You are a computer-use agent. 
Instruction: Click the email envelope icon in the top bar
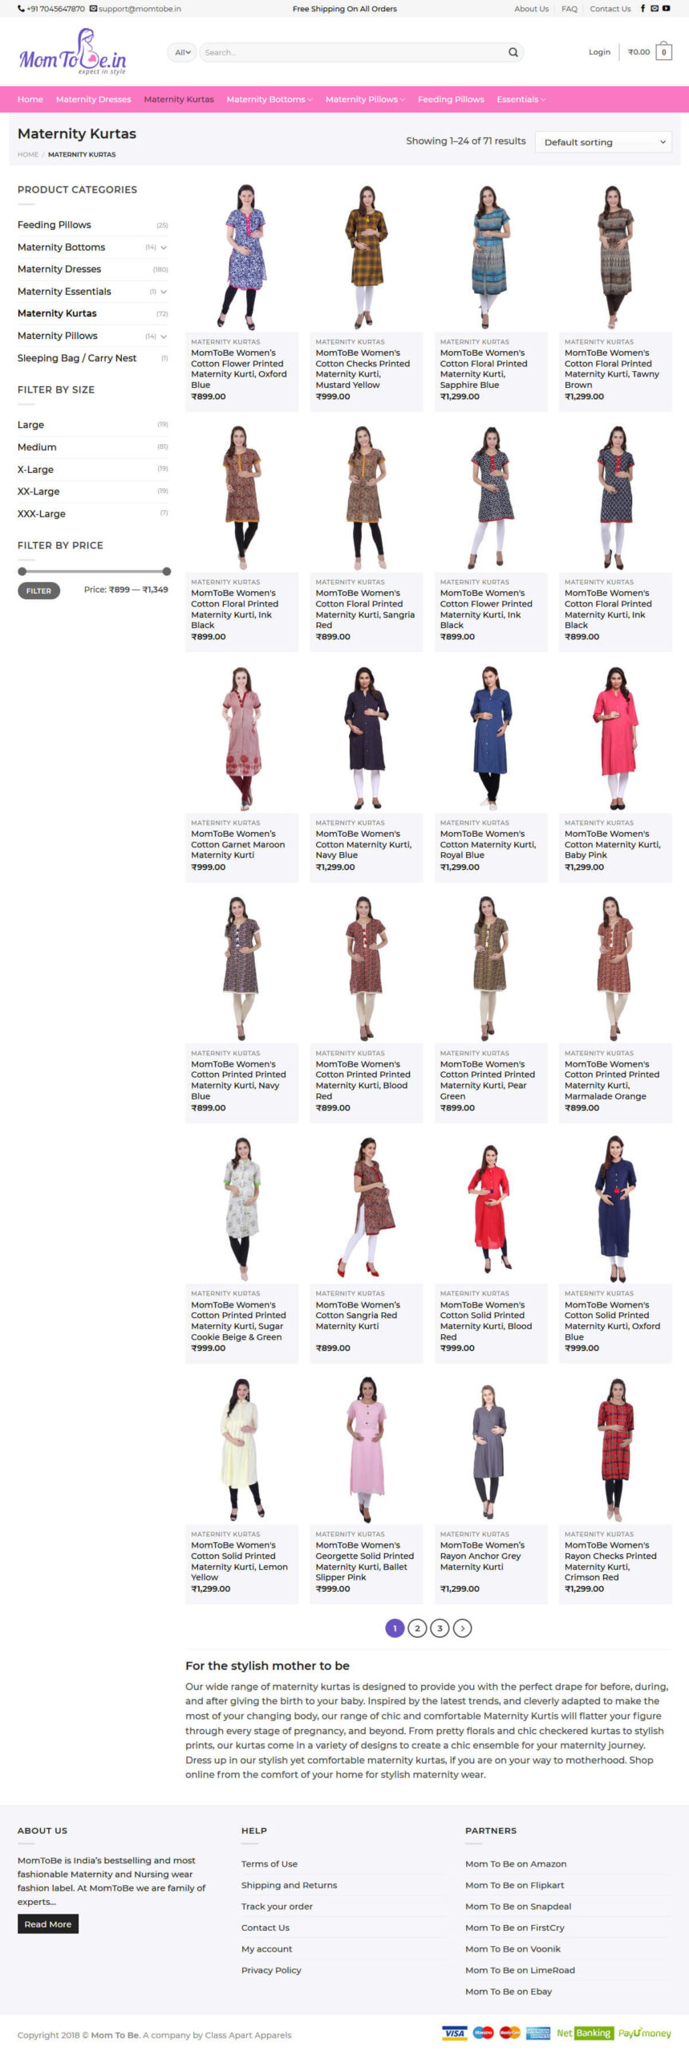(x=655, y=9)
